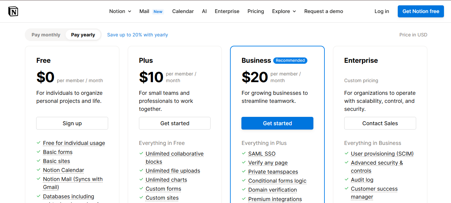This screenshot has height=203, width=451.
Task: Expand the Notion dropdown menu
Action: (x=120, y=11)
